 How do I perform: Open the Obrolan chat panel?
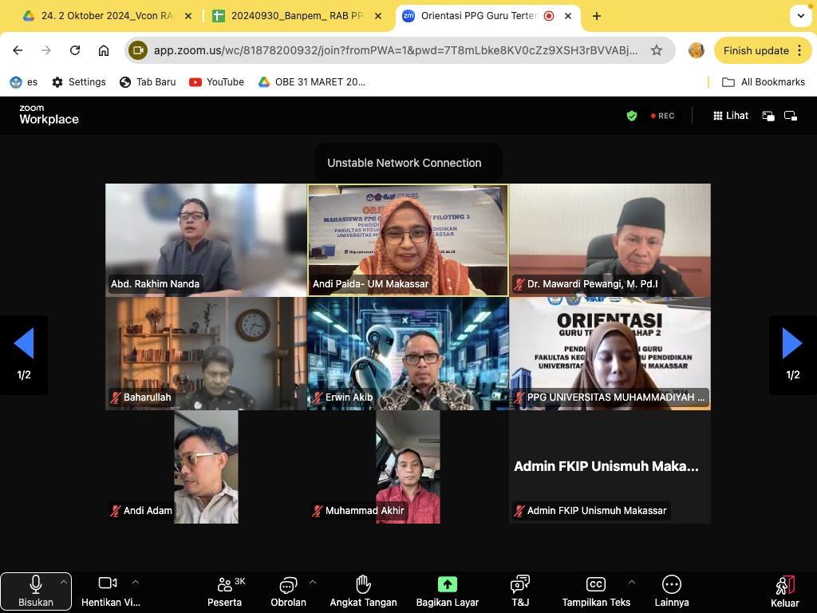(288, 591)
